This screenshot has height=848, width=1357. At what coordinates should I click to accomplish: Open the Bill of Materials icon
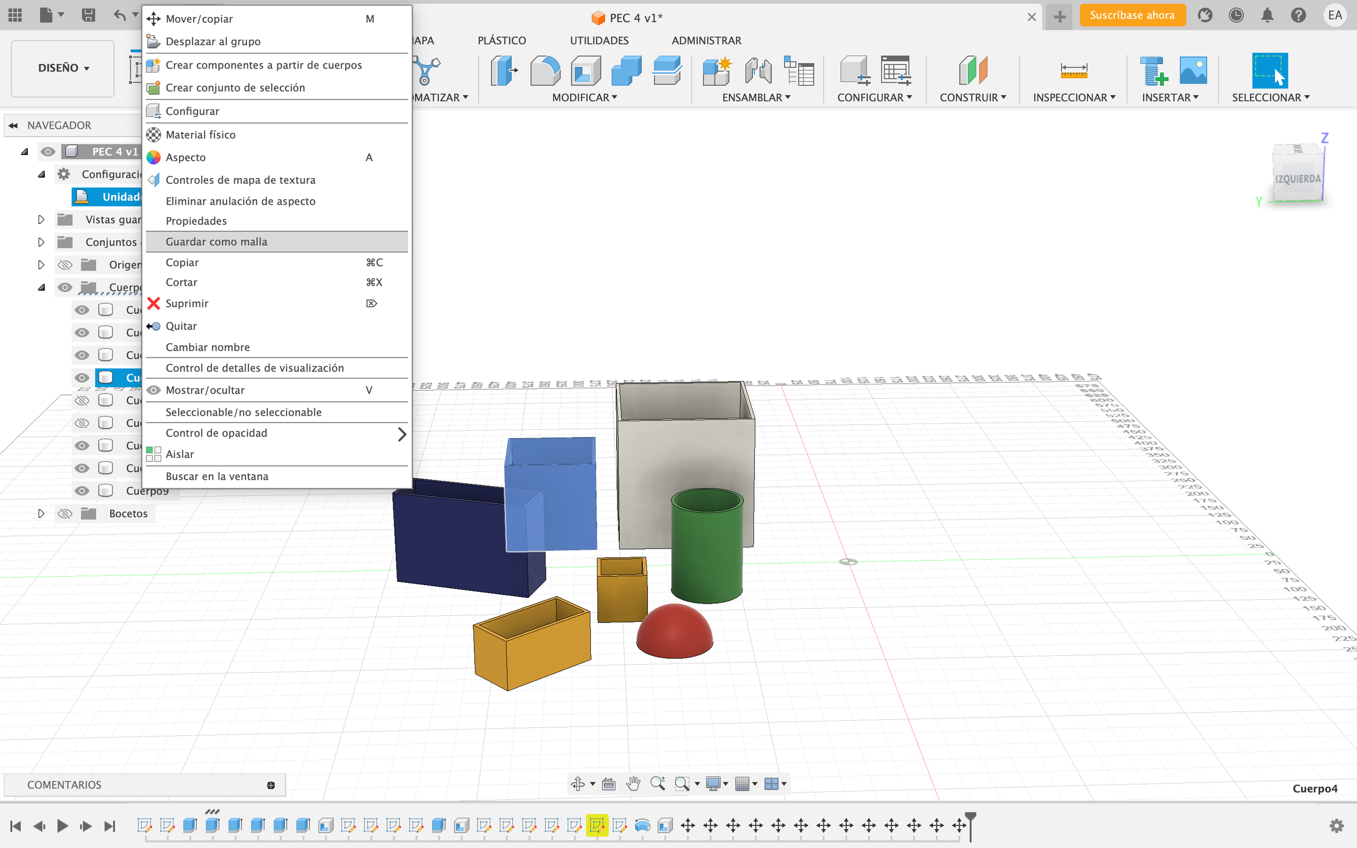[x=799, y=71]
